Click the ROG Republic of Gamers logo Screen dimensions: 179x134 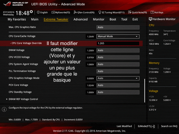(x=16, y=4)
